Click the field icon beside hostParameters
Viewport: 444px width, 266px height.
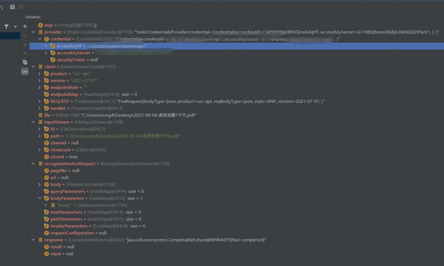47,212
